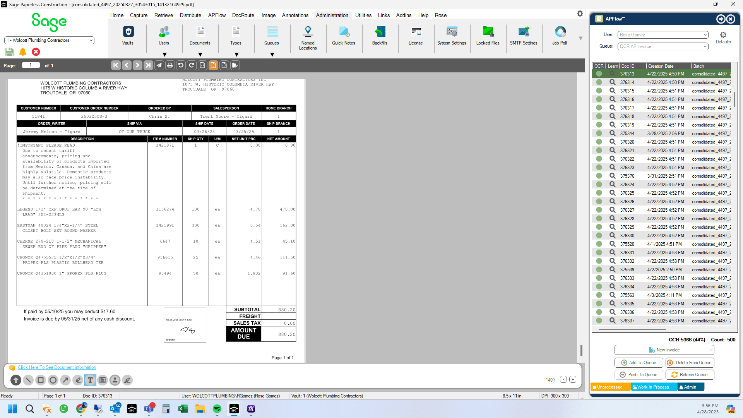
Task: Toggle the Text annotation tool
Action: (90, 380)
